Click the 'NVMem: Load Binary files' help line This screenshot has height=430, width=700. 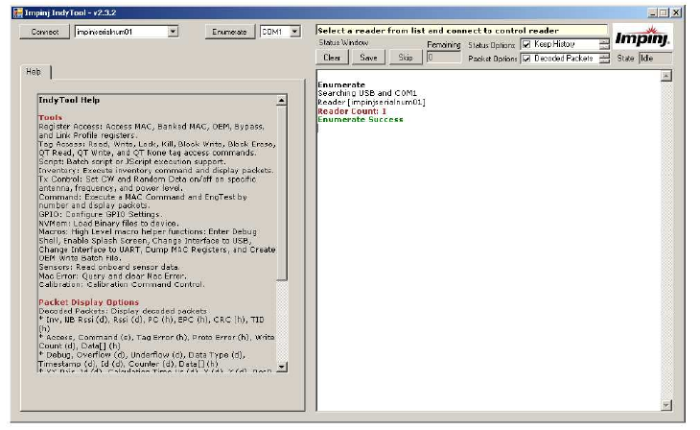click(x=109, y=223)
